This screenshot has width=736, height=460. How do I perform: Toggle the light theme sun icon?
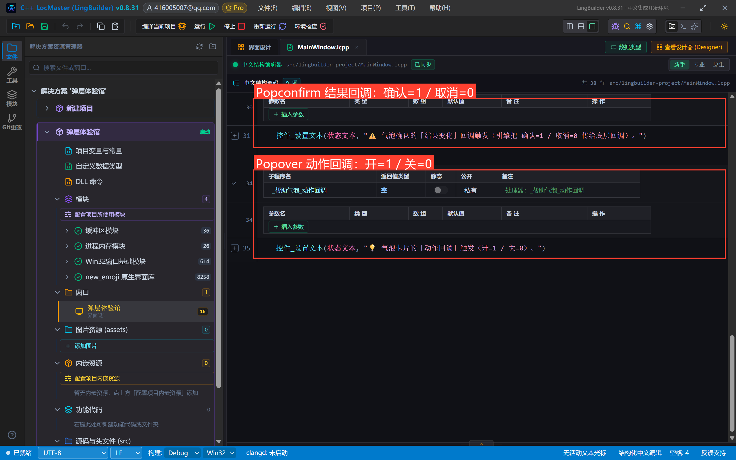coord(724,27)
